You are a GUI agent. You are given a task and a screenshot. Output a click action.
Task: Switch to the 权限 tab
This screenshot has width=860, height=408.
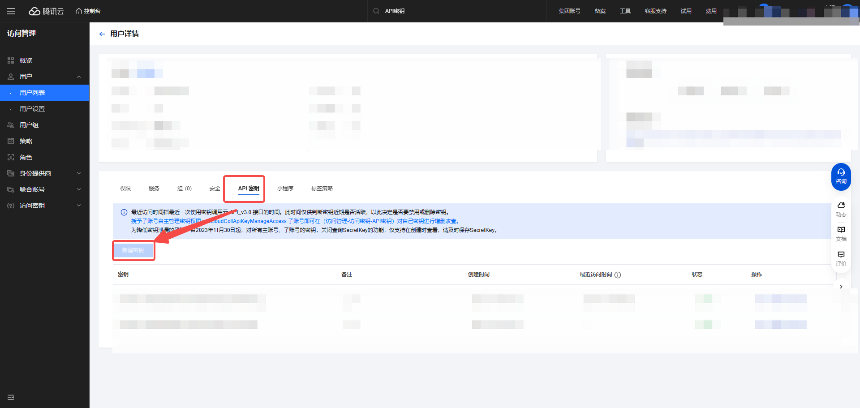coord(125,189)
